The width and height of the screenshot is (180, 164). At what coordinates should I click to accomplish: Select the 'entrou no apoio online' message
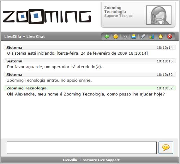tap(49, 80)
